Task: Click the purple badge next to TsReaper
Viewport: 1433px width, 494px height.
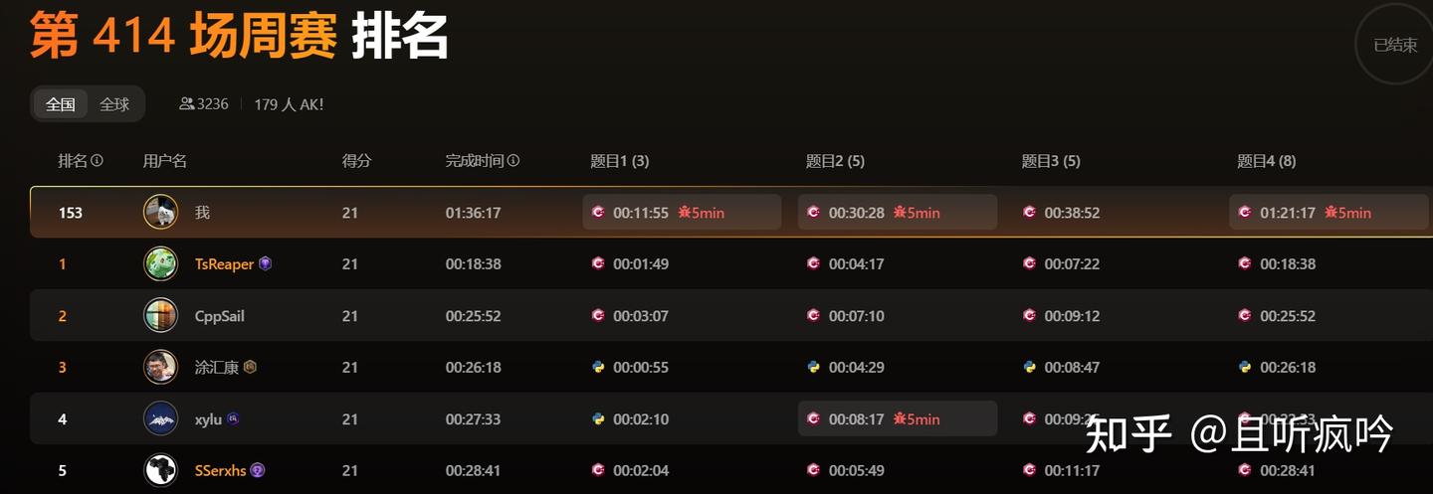Action: pos(265,263)
